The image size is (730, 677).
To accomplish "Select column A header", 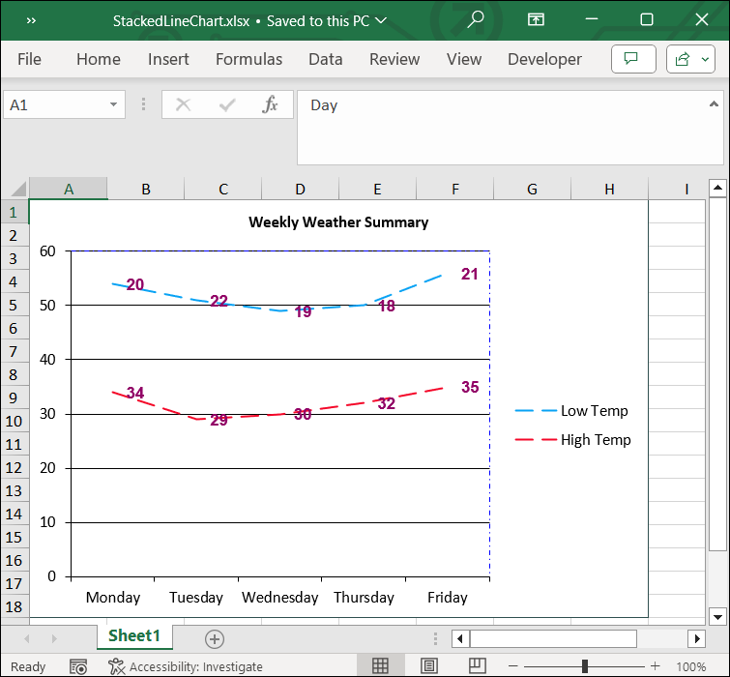I will click(x=69, y=189).
